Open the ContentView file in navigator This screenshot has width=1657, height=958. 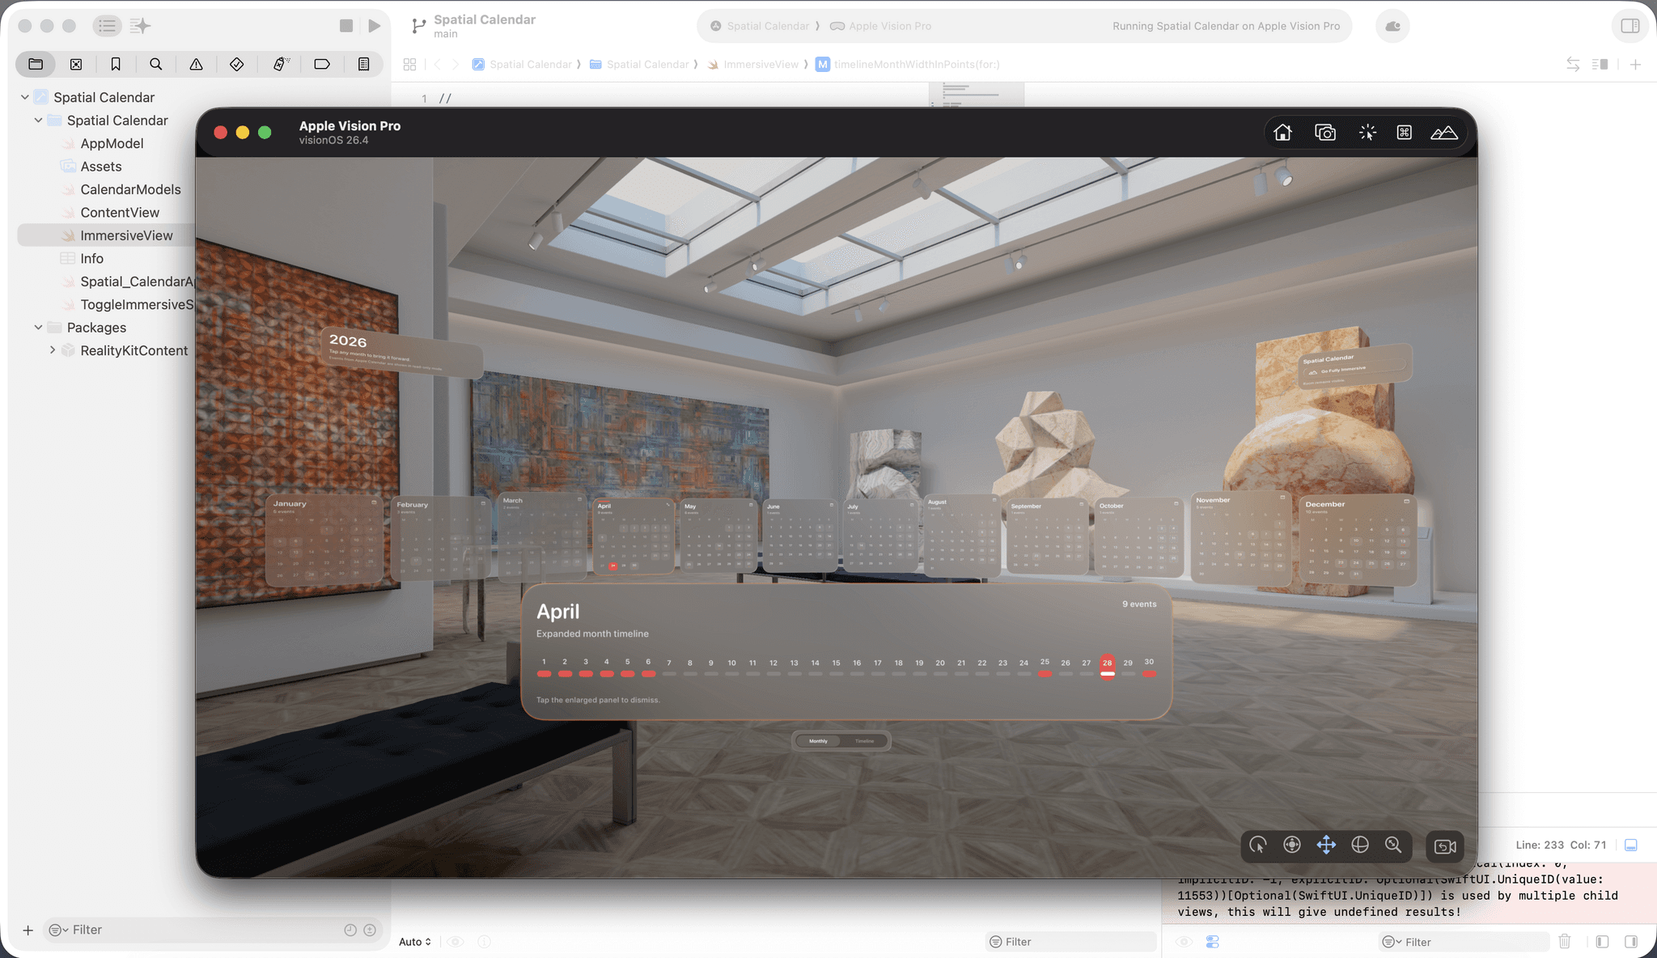tap(120, 212)
